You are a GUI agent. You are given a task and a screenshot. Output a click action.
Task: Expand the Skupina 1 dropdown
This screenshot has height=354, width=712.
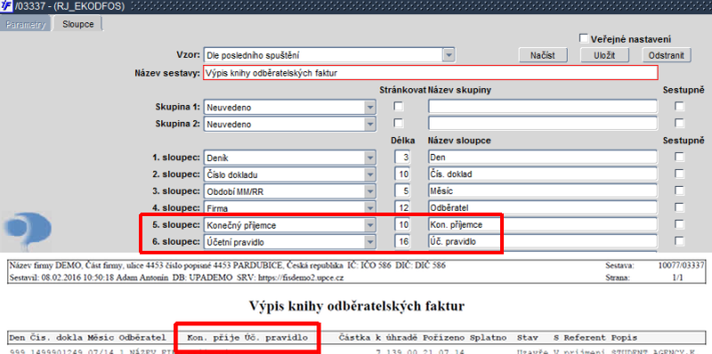pyautogui.click(x=370, y=108)
